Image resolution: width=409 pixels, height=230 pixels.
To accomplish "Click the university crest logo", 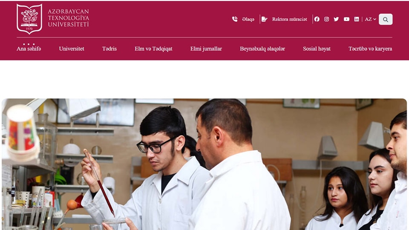I will pyautogui.click(x=29, y=19).
